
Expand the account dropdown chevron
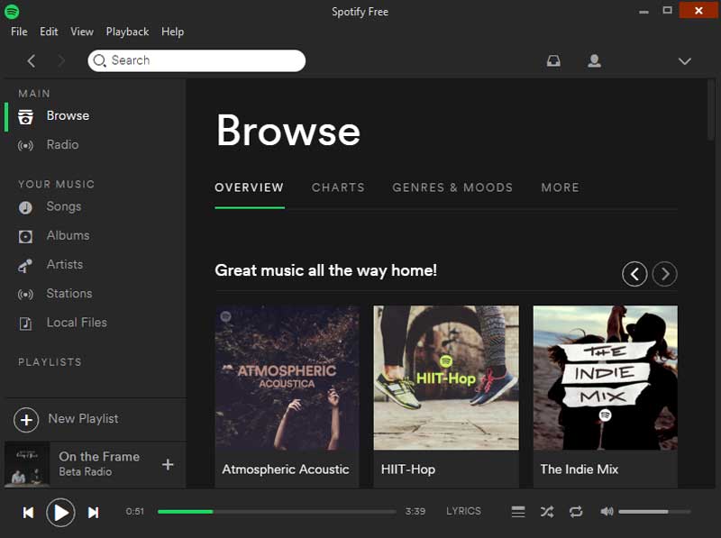point(685,61)
